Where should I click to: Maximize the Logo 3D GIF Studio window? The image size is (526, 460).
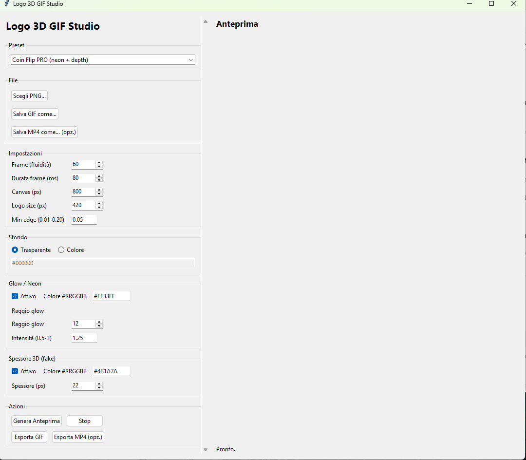pyautogui.click(x=491, y=4)
